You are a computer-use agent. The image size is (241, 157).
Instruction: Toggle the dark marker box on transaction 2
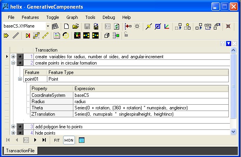pos(20,63)
